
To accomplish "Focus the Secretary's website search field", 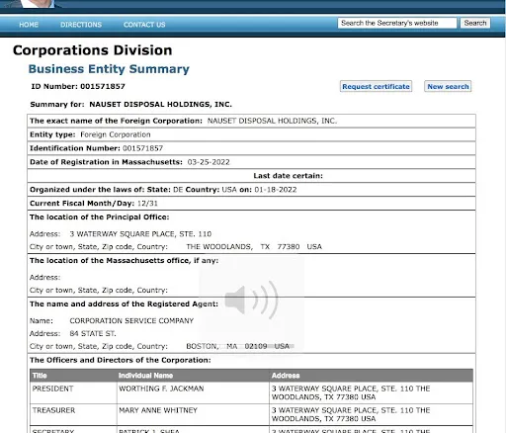I will 397,23.
